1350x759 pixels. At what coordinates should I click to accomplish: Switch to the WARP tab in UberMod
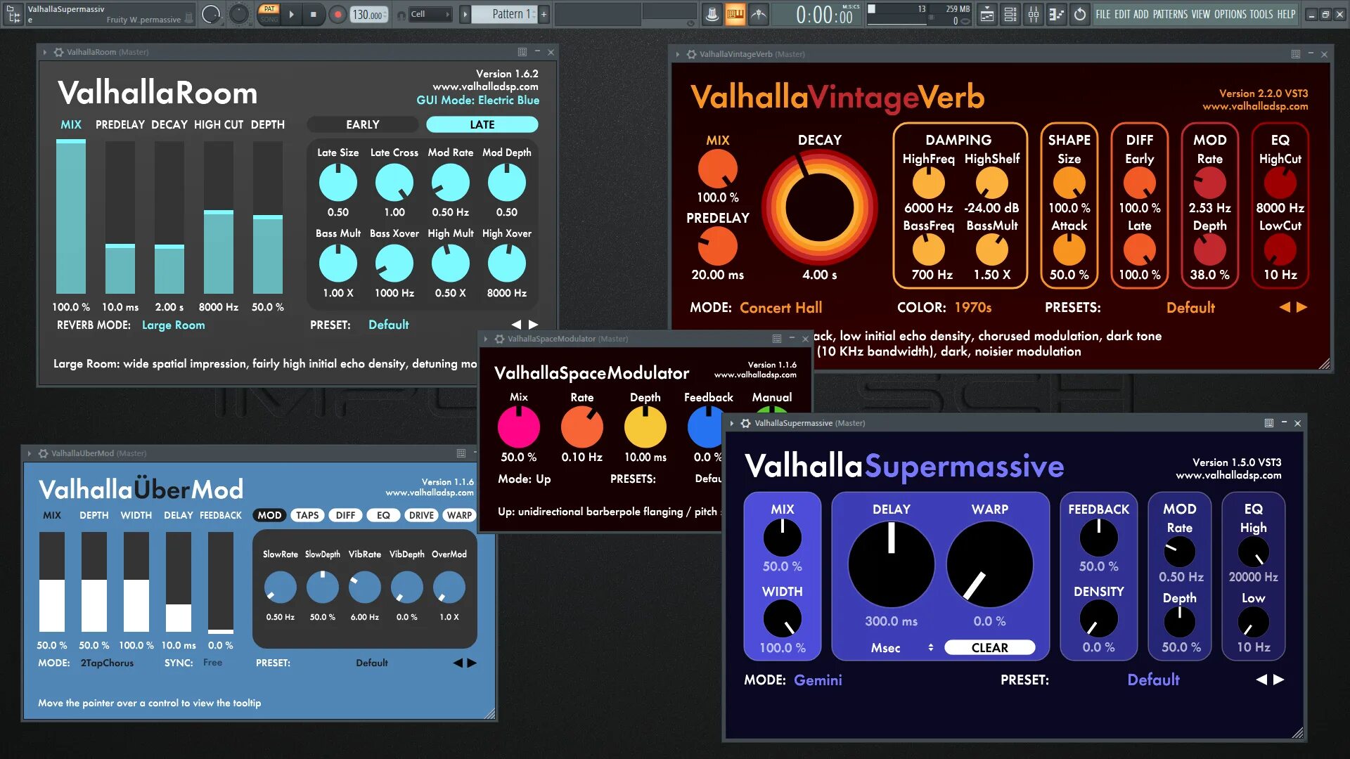(x=459, y=515)
